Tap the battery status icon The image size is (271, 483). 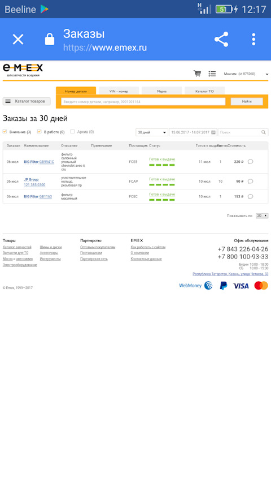[224, 9]
